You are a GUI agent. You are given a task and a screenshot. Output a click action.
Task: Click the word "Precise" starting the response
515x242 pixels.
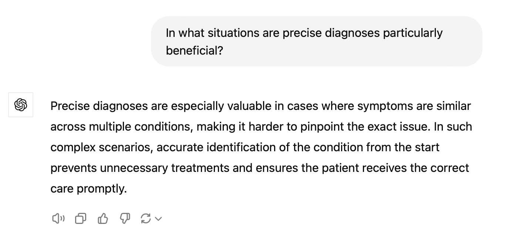pos(70,106)
